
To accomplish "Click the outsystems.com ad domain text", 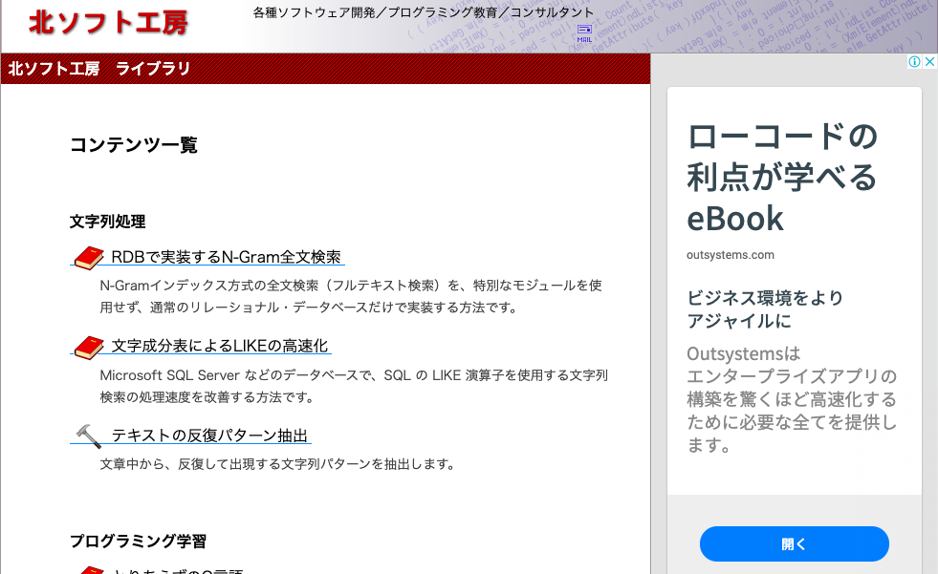I will click(x=731, y=255).
